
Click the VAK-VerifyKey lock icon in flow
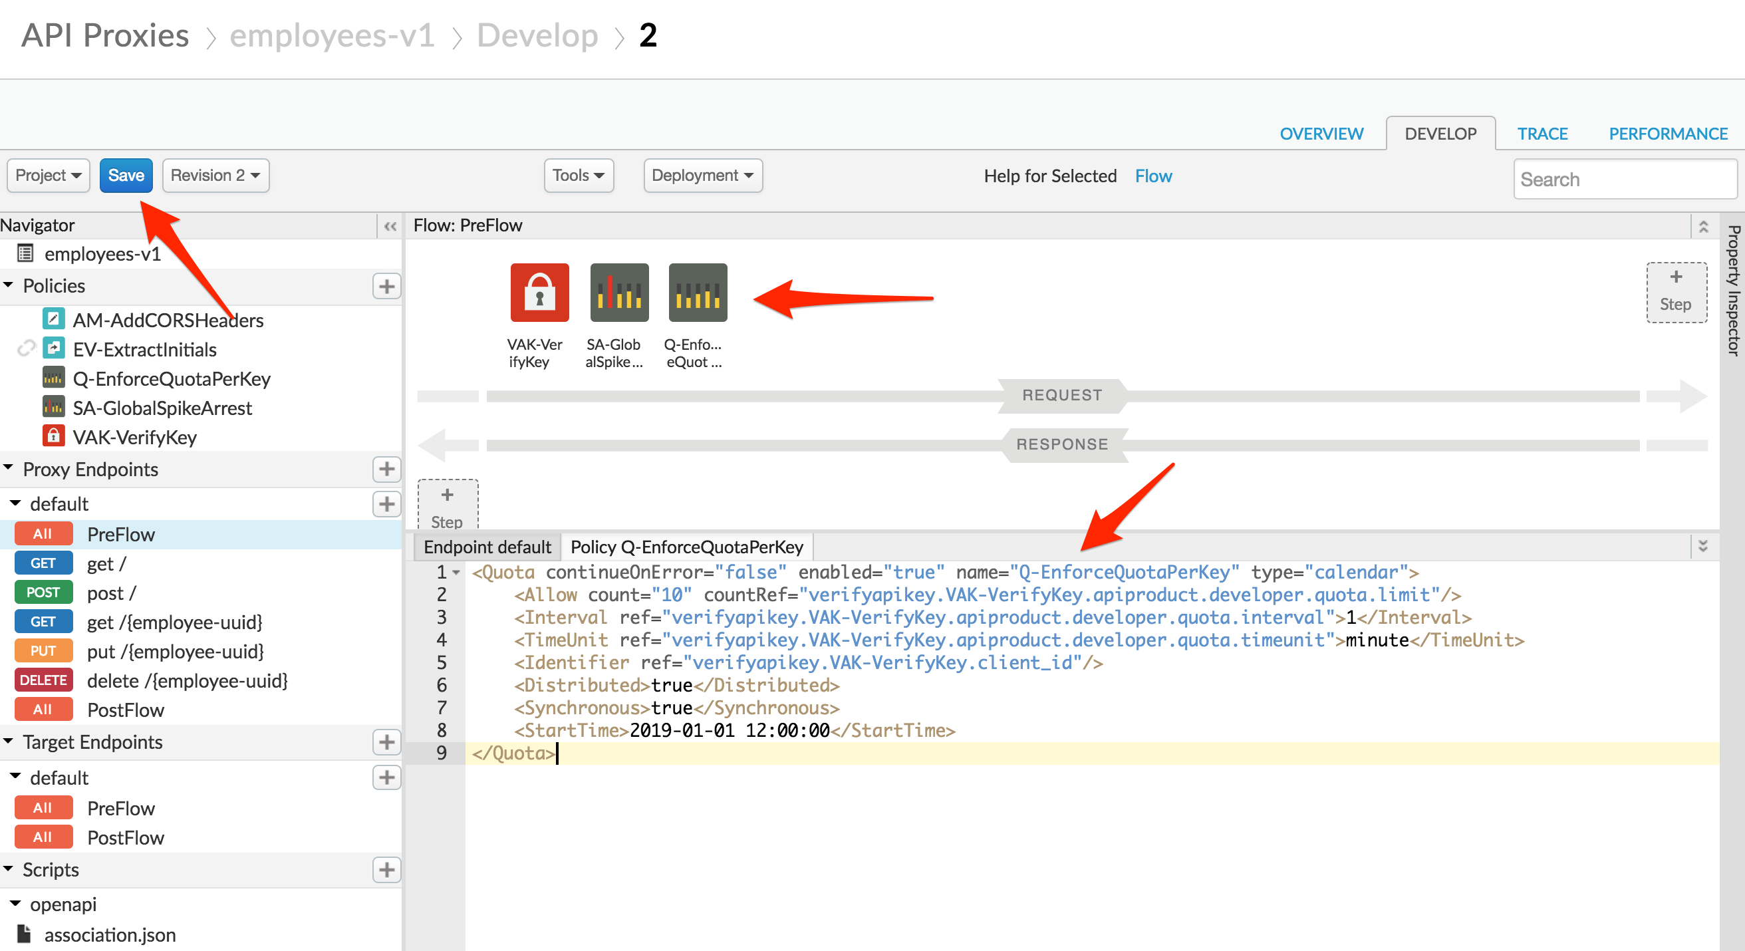pos(539,293)
